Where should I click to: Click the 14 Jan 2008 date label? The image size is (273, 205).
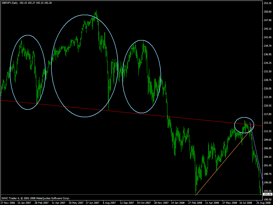[x=178, y=203]
